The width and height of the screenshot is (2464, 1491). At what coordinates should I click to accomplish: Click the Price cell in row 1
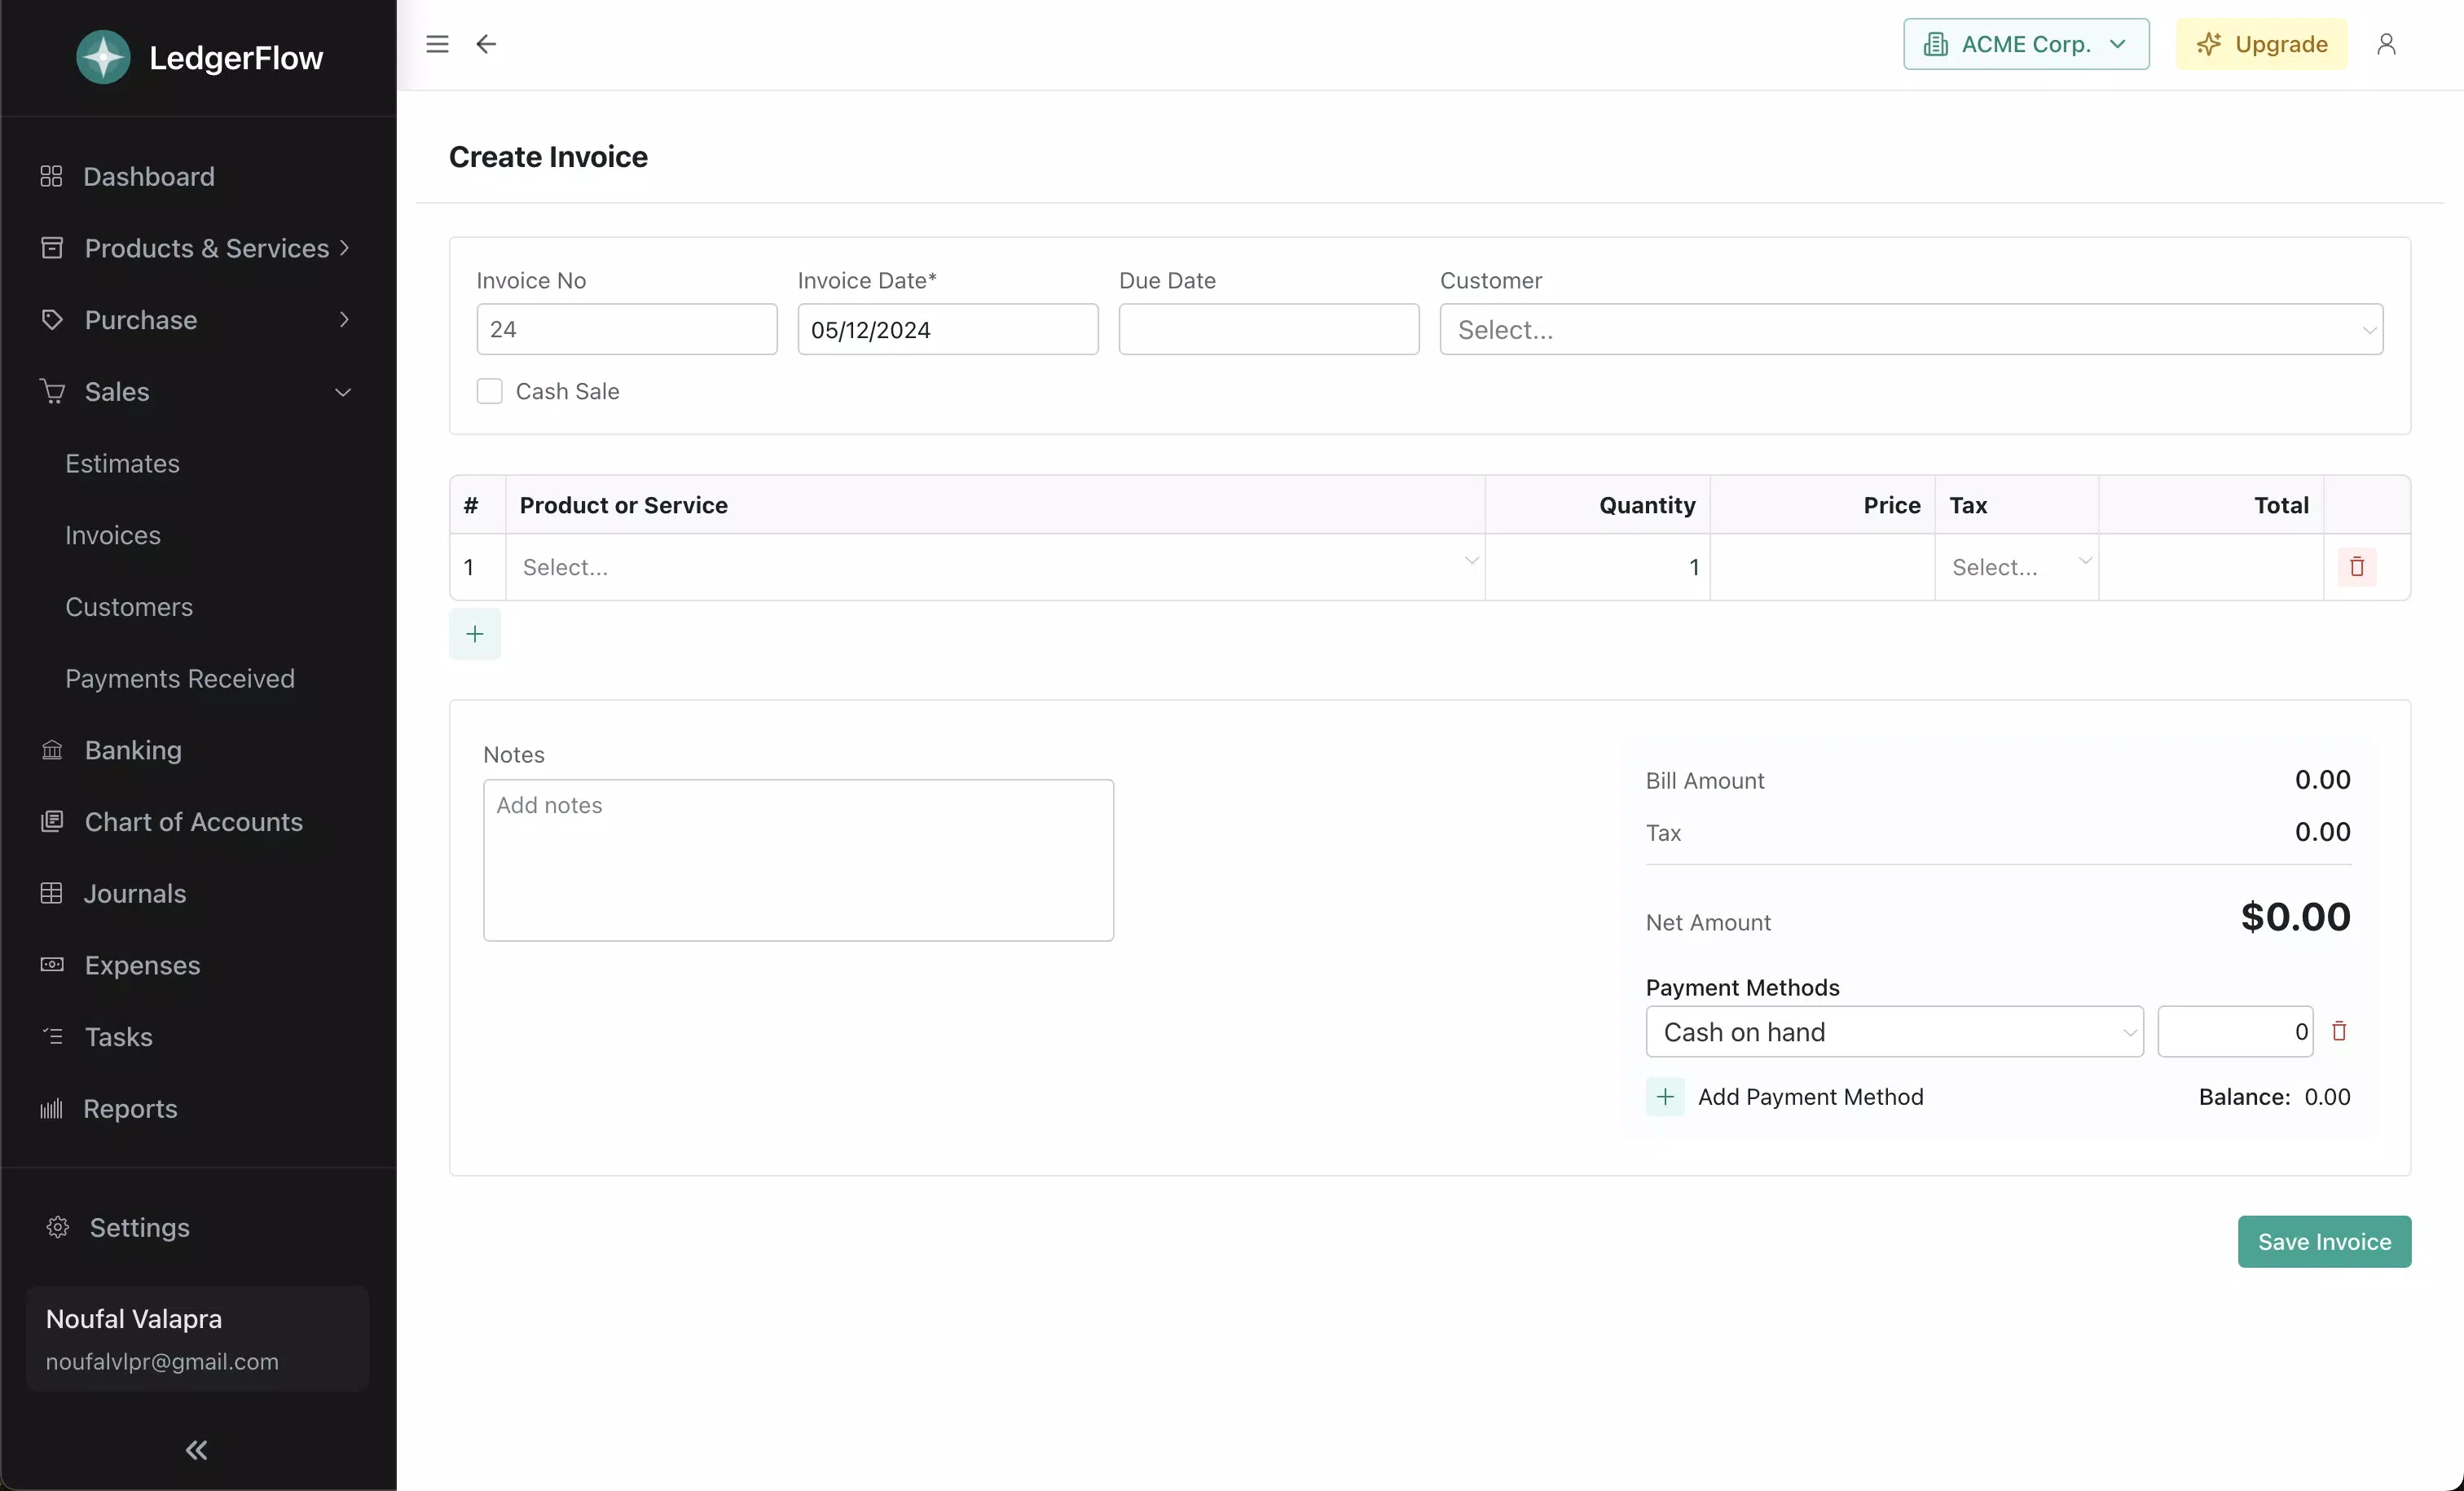(x=1822, y=567)
